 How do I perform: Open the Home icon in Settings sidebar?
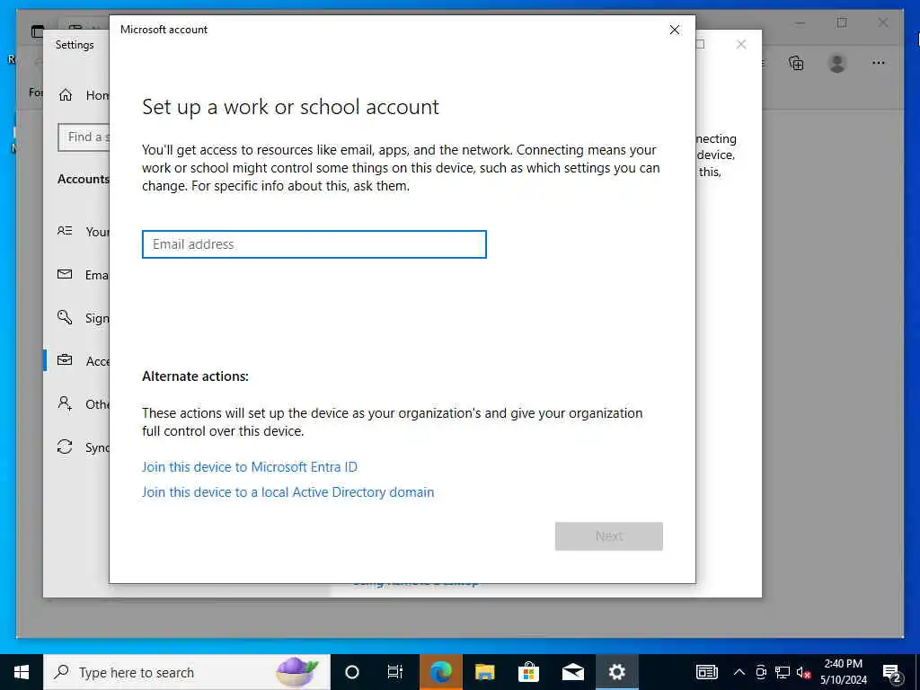tap(66, 95)
